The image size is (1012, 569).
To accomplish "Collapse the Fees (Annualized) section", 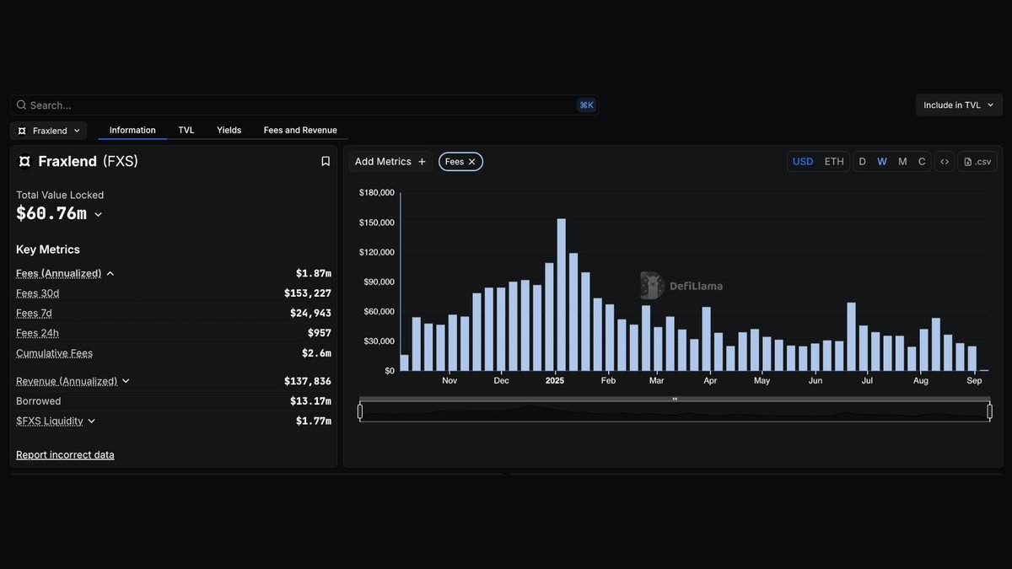I will [x=110, y=274].
